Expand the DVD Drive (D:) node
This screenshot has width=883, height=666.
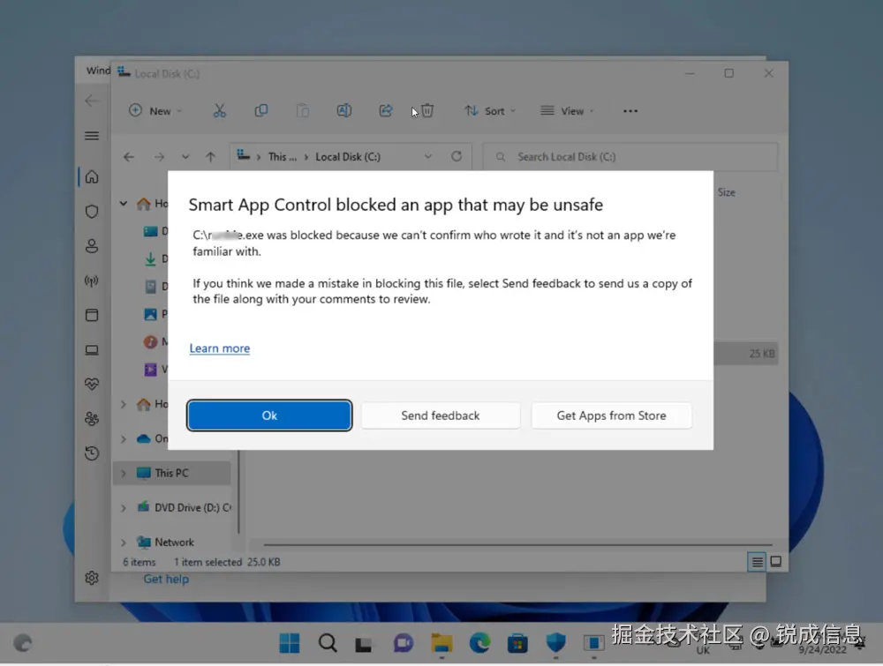tap(124, 507)
